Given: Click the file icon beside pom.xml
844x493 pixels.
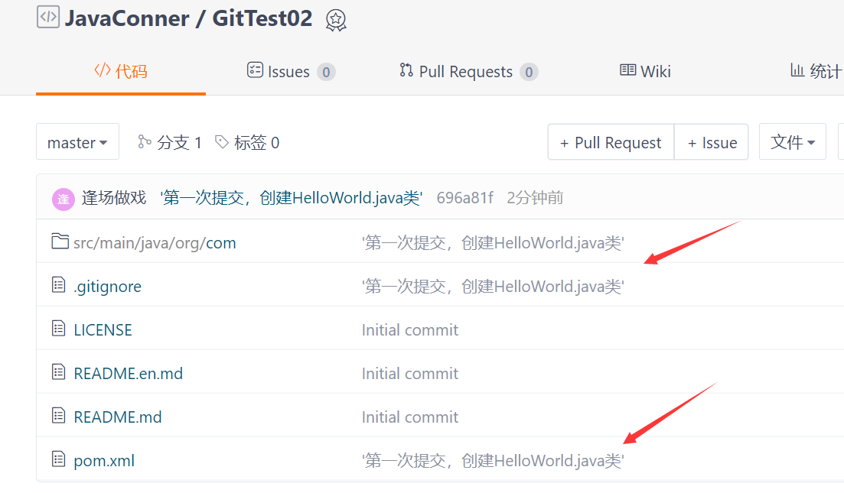Looking at the screenshot, I should pos(59,459).
